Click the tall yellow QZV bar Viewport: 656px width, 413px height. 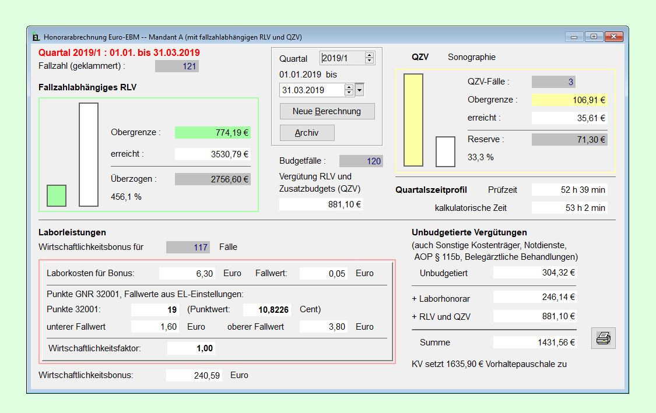click(413, 120)
